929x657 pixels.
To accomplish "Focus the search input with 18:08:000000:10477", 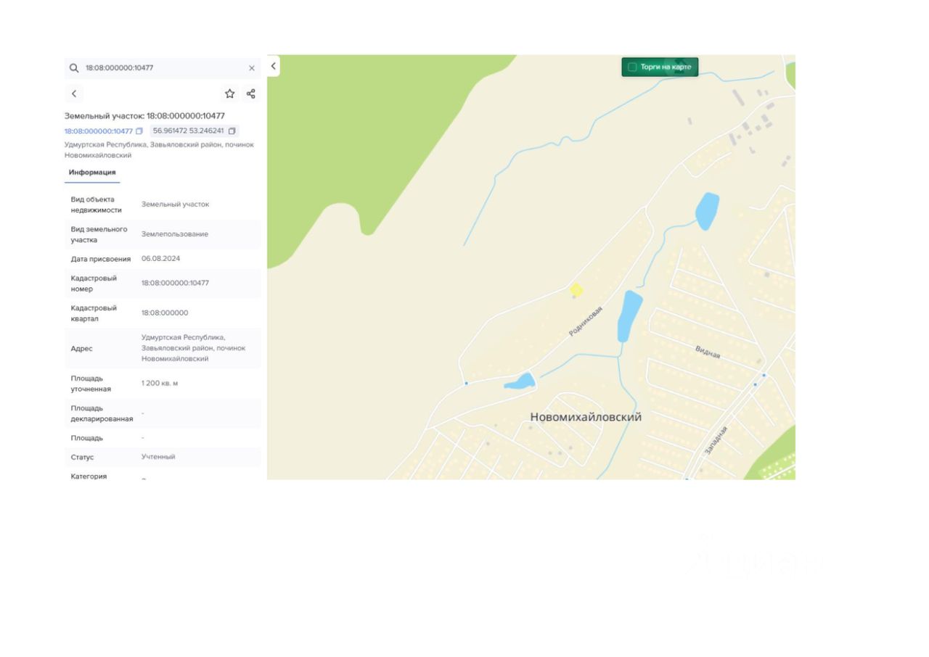I will (x=164, y=68).
